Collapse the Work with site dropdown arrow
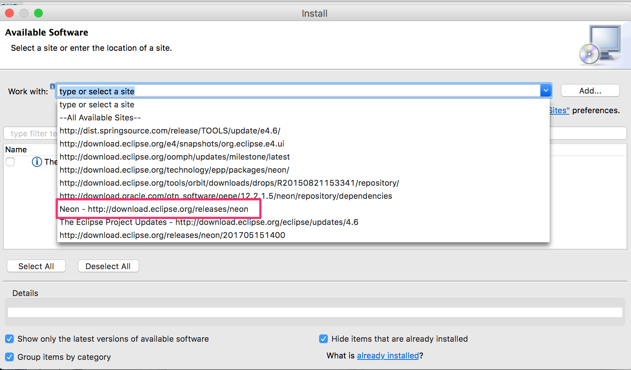Screen dimensions: 631x370 pos(546,91)
